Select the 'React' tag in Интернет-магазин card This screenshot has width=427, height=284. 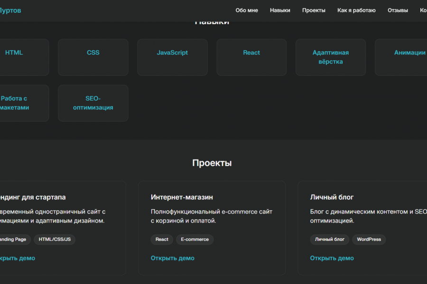162,240
